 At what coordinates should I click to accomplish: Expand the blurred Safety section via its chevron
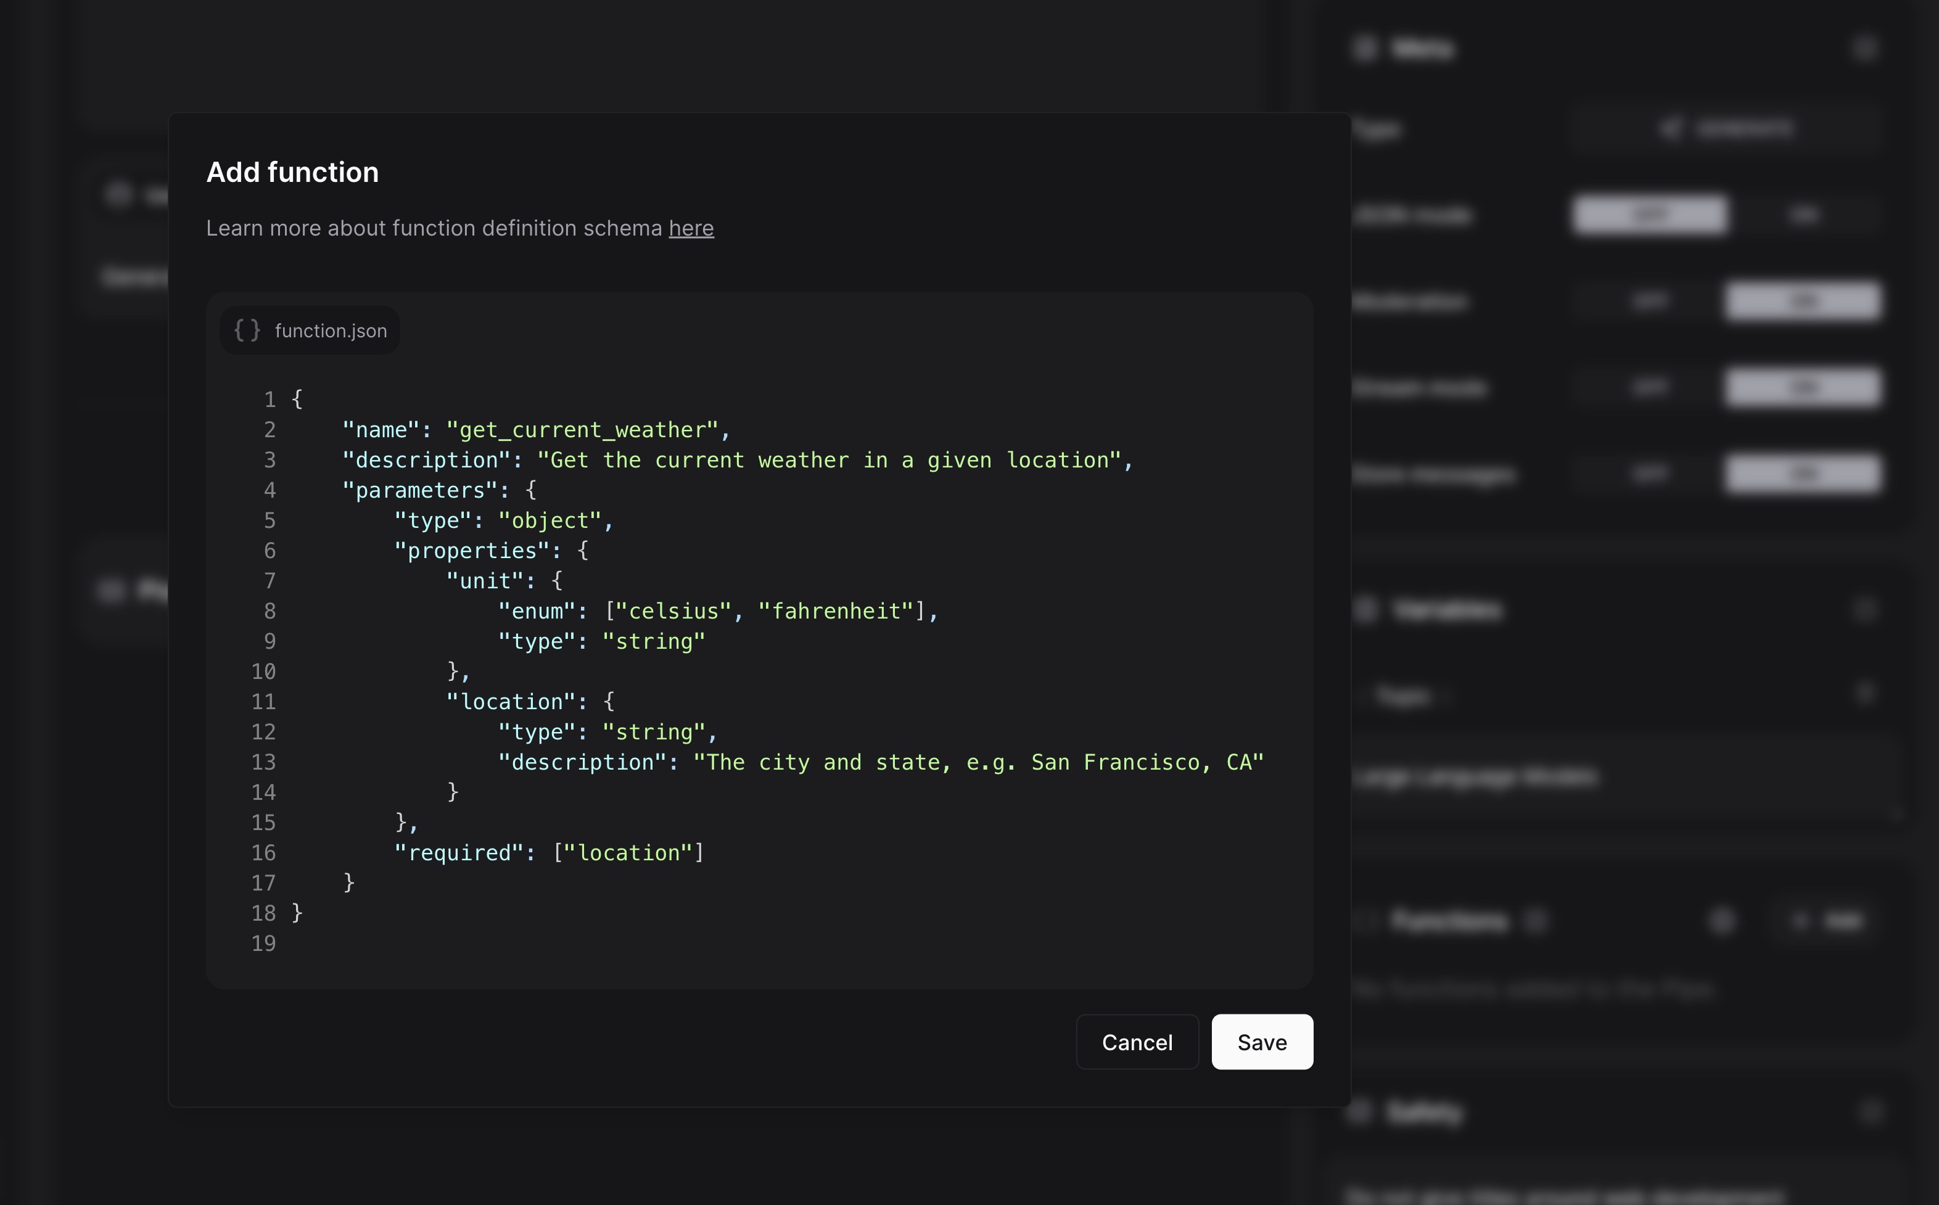pyautogui.click(x=1871, y=1111)
